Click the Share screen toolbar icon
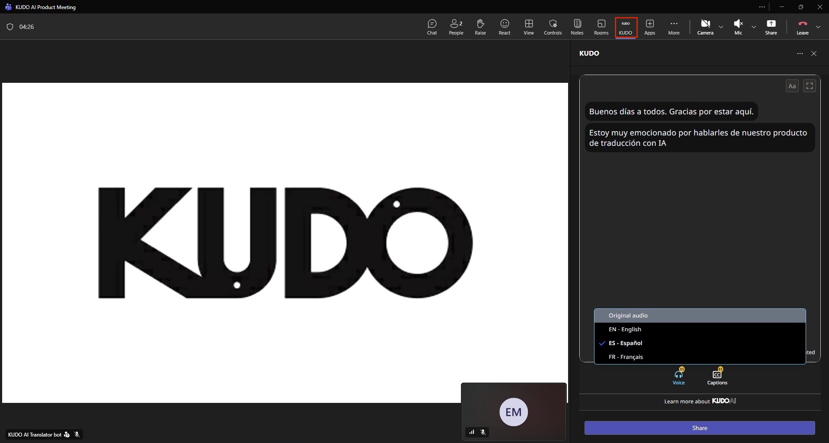 click(771, 27)
